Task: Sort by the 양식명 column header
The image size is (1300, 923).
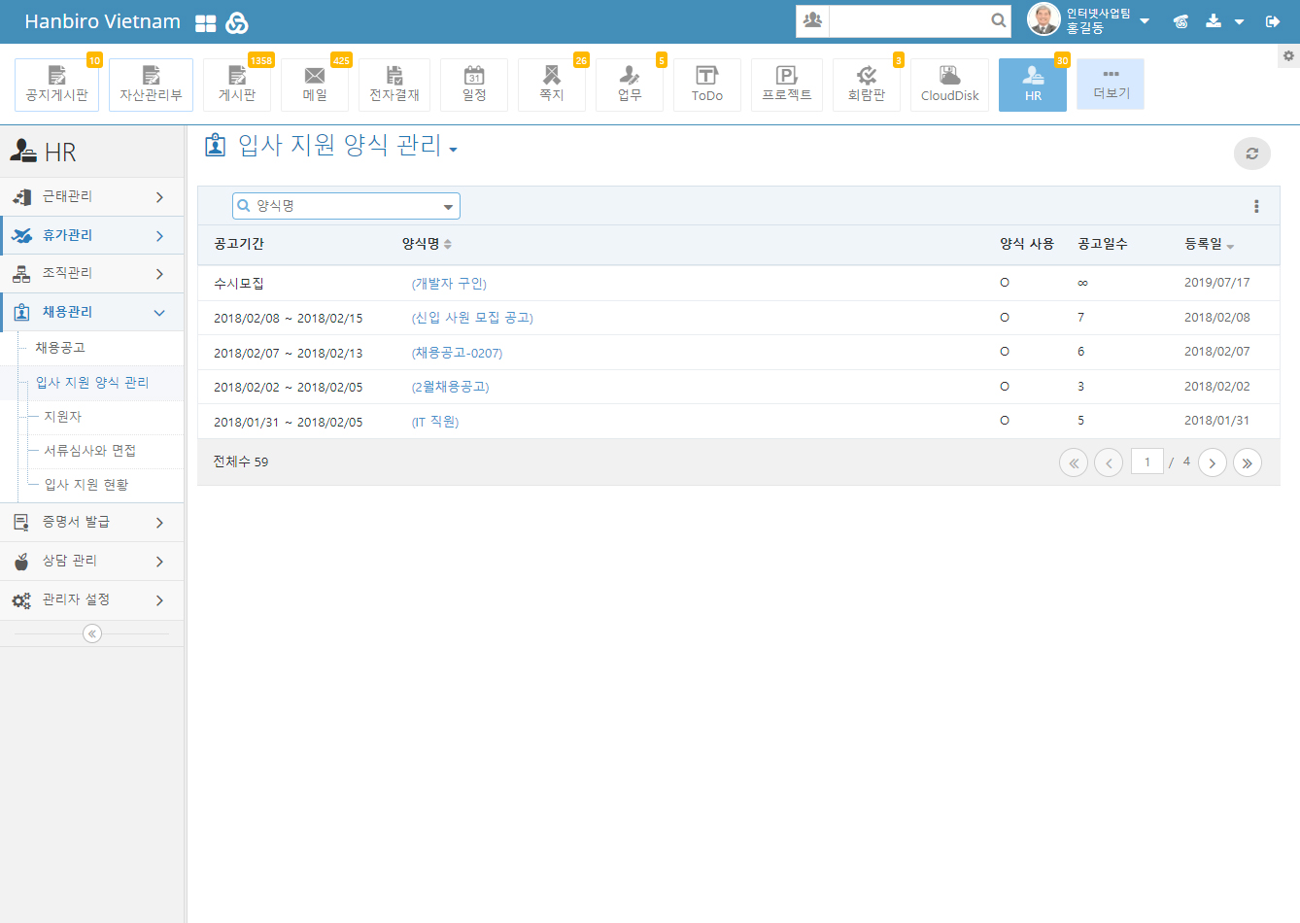Action: (x=427, y=244)
